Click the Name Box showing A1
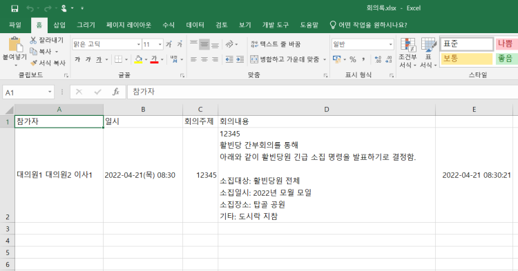This screenshot has height=271, width=518. [28, 92]
